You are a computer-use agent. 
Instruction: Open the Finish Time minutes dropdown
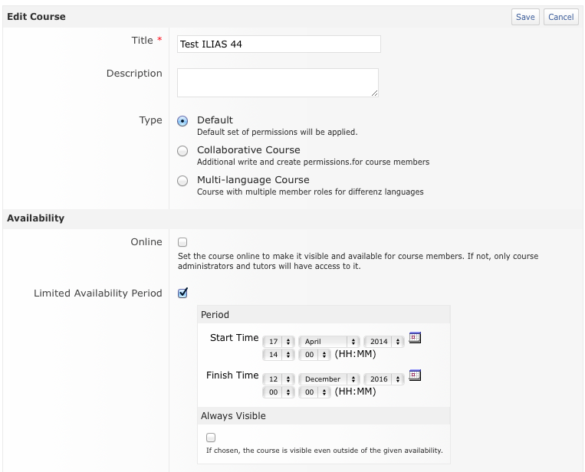pyautogui.click(x=315, y=392)
